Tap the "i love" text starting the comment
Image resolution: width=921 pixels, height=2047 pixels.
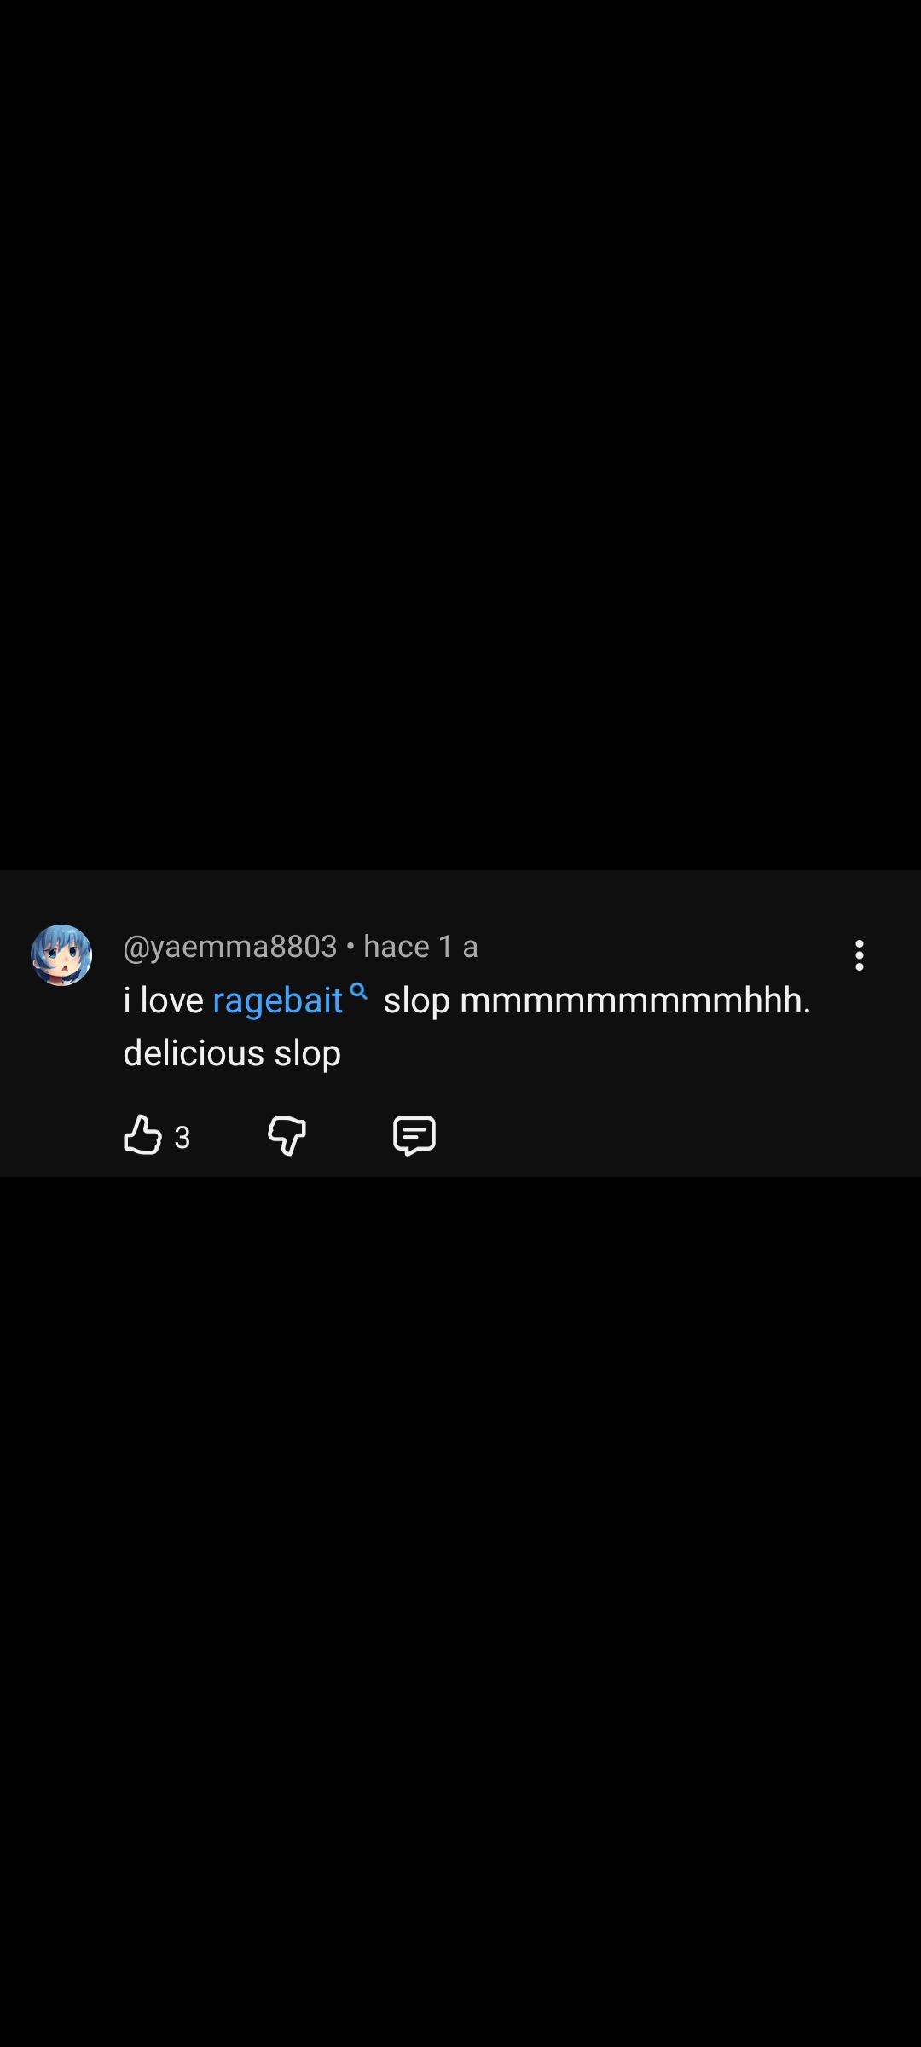pos(163,1000)
